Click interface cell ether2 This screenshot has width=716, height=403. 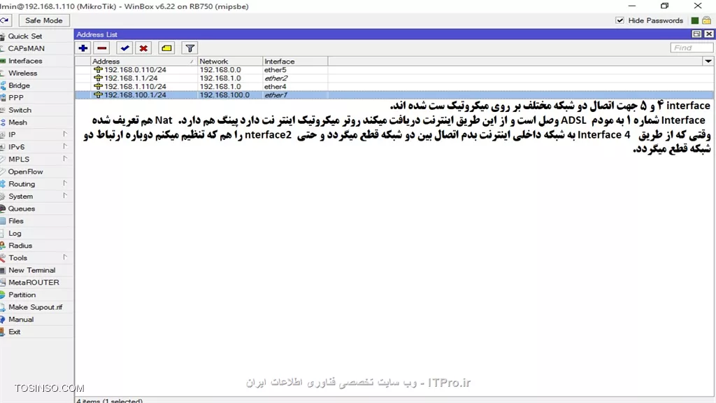275,78
